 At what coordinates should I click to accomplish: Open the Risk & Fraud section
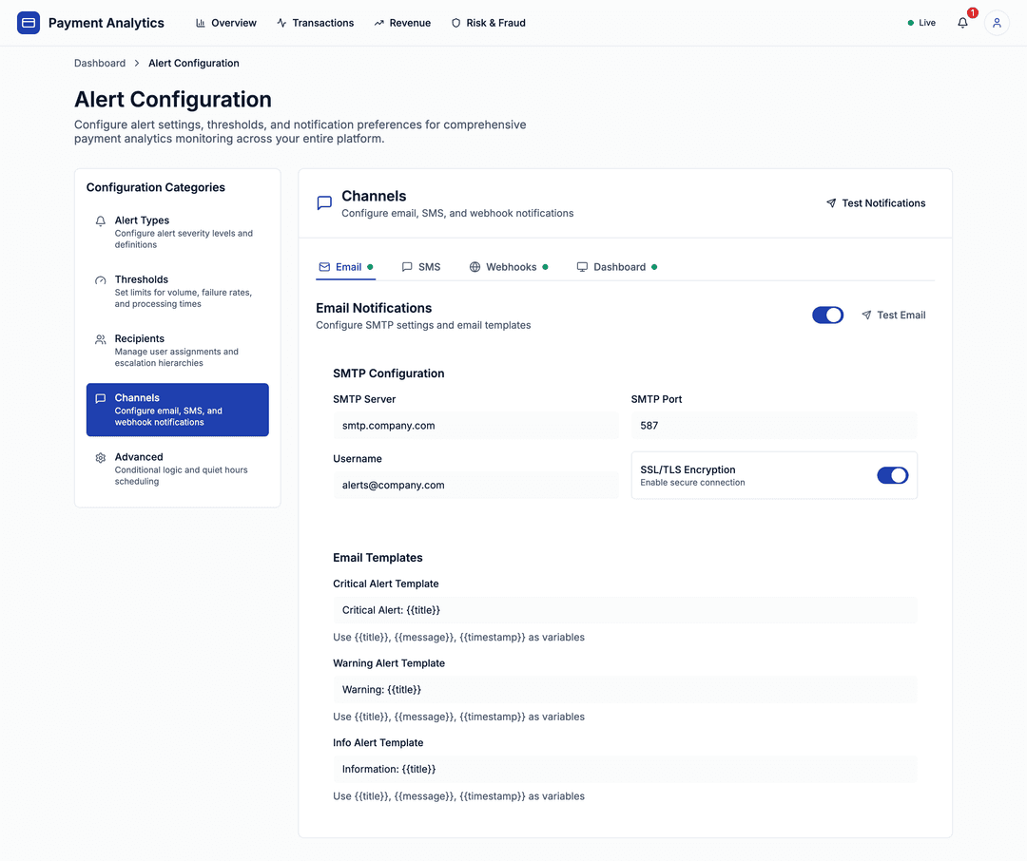(x=488, y=23)
